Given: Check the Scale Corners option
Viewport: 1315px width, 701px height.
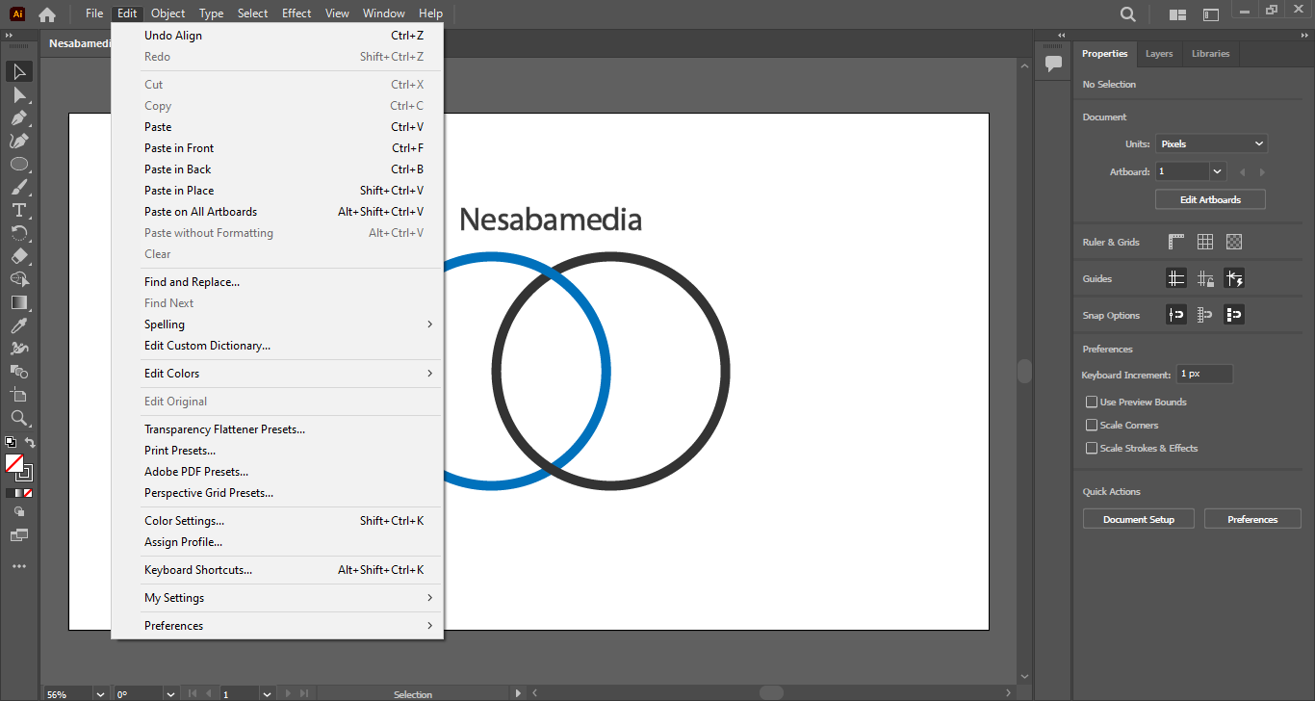Looking at the screenshot, I should coord(1092,425).
